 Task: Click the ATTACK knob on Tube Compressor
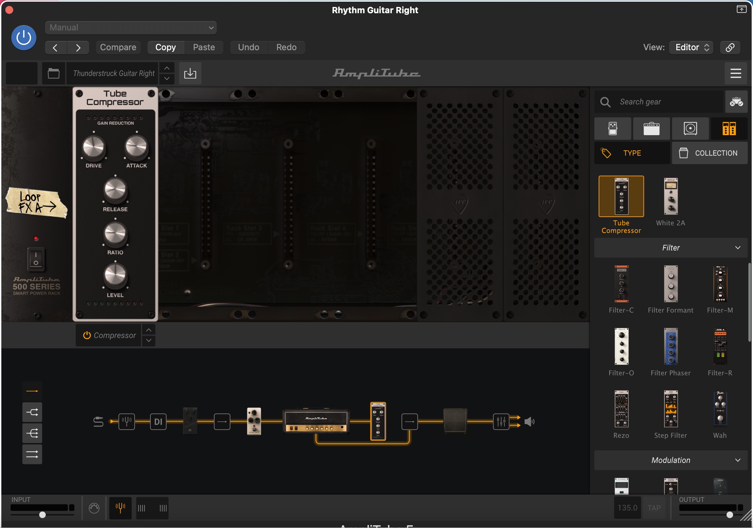pyautogui.click(x=136, y=147)
